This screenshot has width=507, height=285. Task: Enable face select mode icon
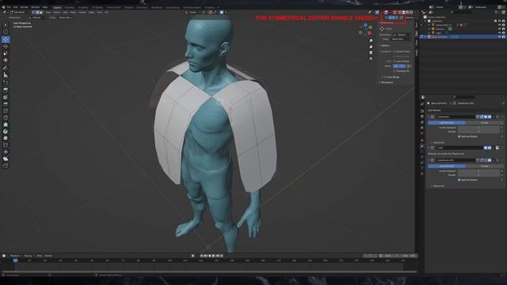(x=41, y=13)
